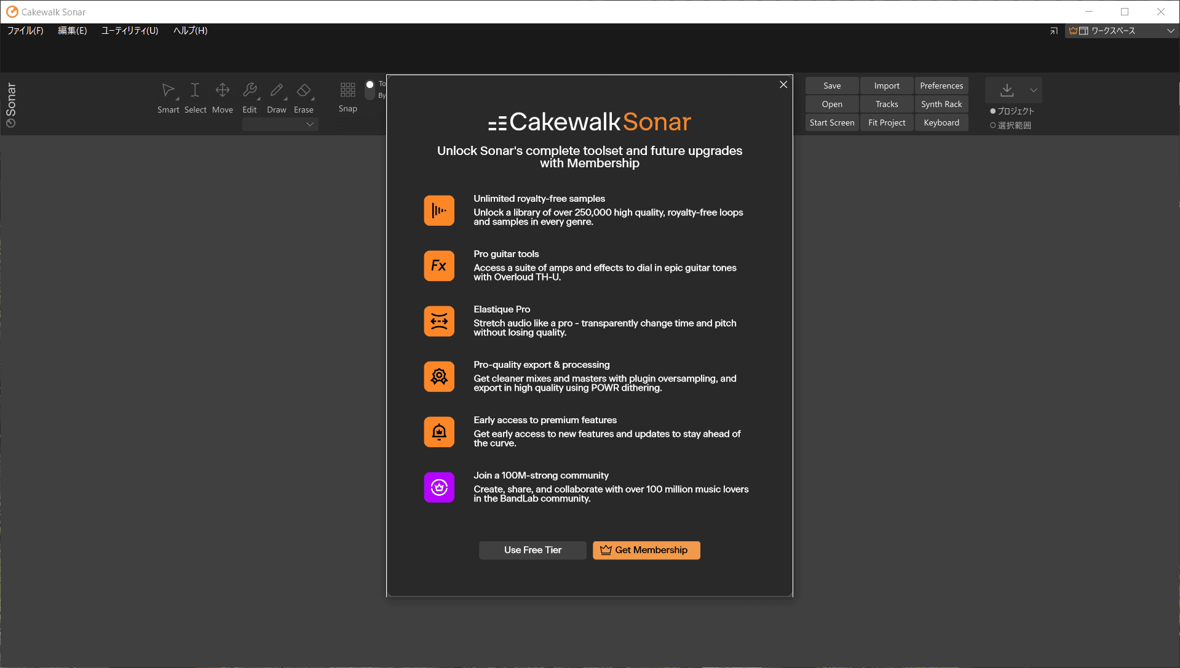The image size is (1180, 668).
Task: Open the ファイル(F) menu
Action: point(25,31)
